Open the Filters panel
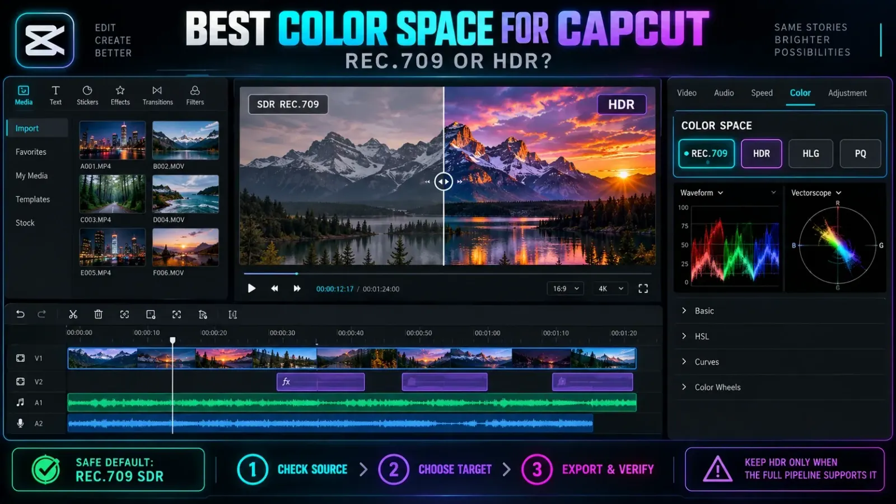The height and width of the screenshot is (504, 896). [195, 95]
